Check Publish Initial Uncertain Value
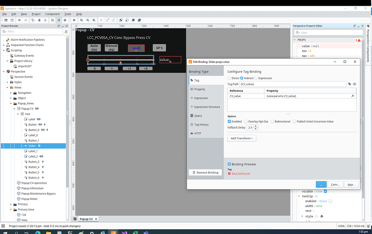The image size is (372, 234). [x=294, y=121]
